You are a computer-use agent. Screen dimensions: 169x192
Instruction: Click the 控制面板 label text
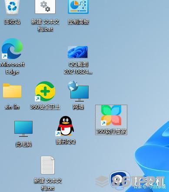click(x=78, y=22)
